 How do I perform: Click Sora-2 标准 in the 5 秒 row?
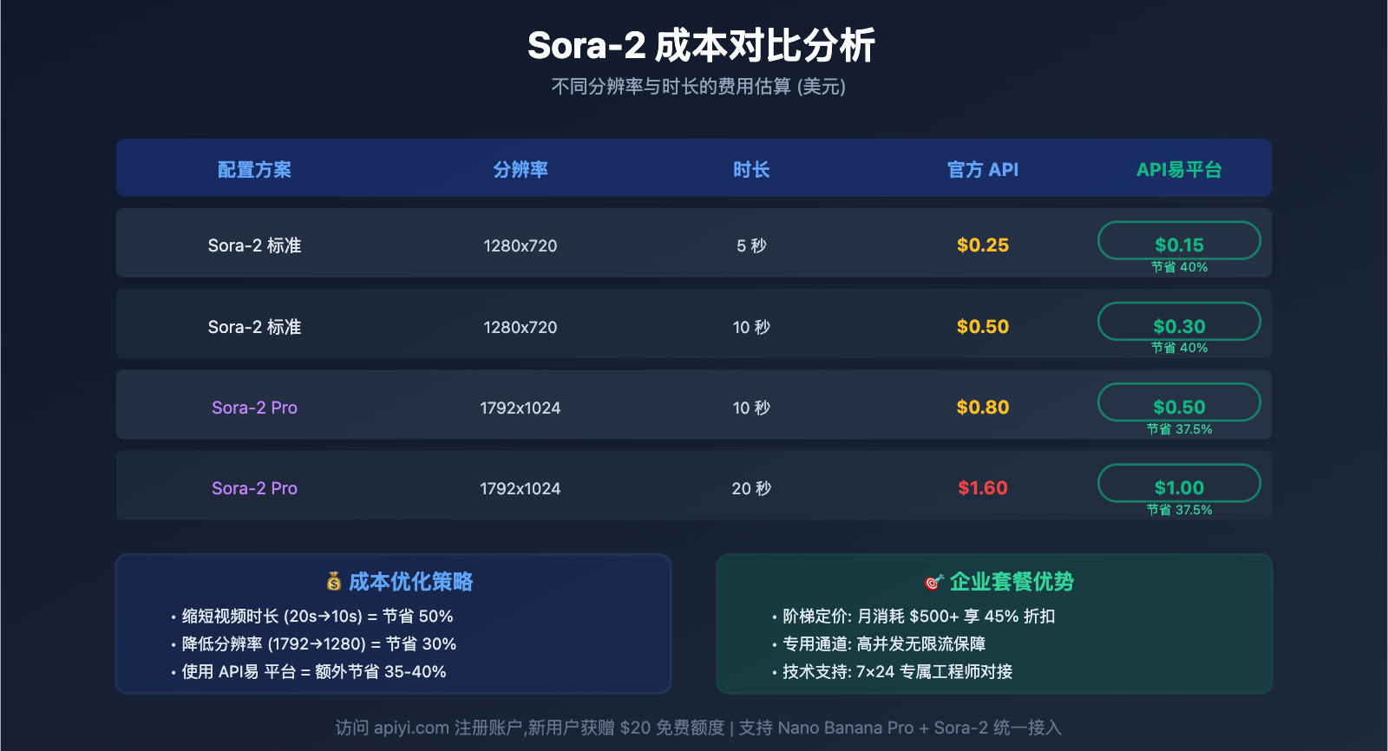[254, 245]
